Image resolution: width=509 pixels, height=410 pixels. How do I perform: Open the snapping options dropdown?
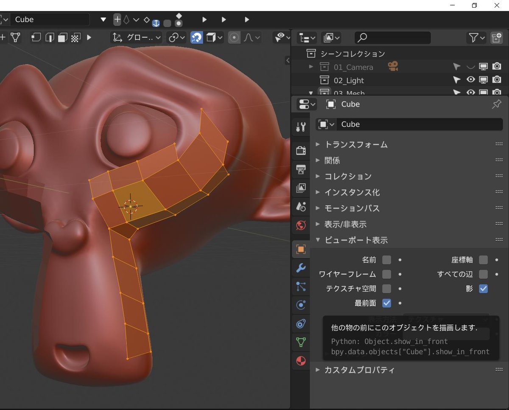(215, 37)
